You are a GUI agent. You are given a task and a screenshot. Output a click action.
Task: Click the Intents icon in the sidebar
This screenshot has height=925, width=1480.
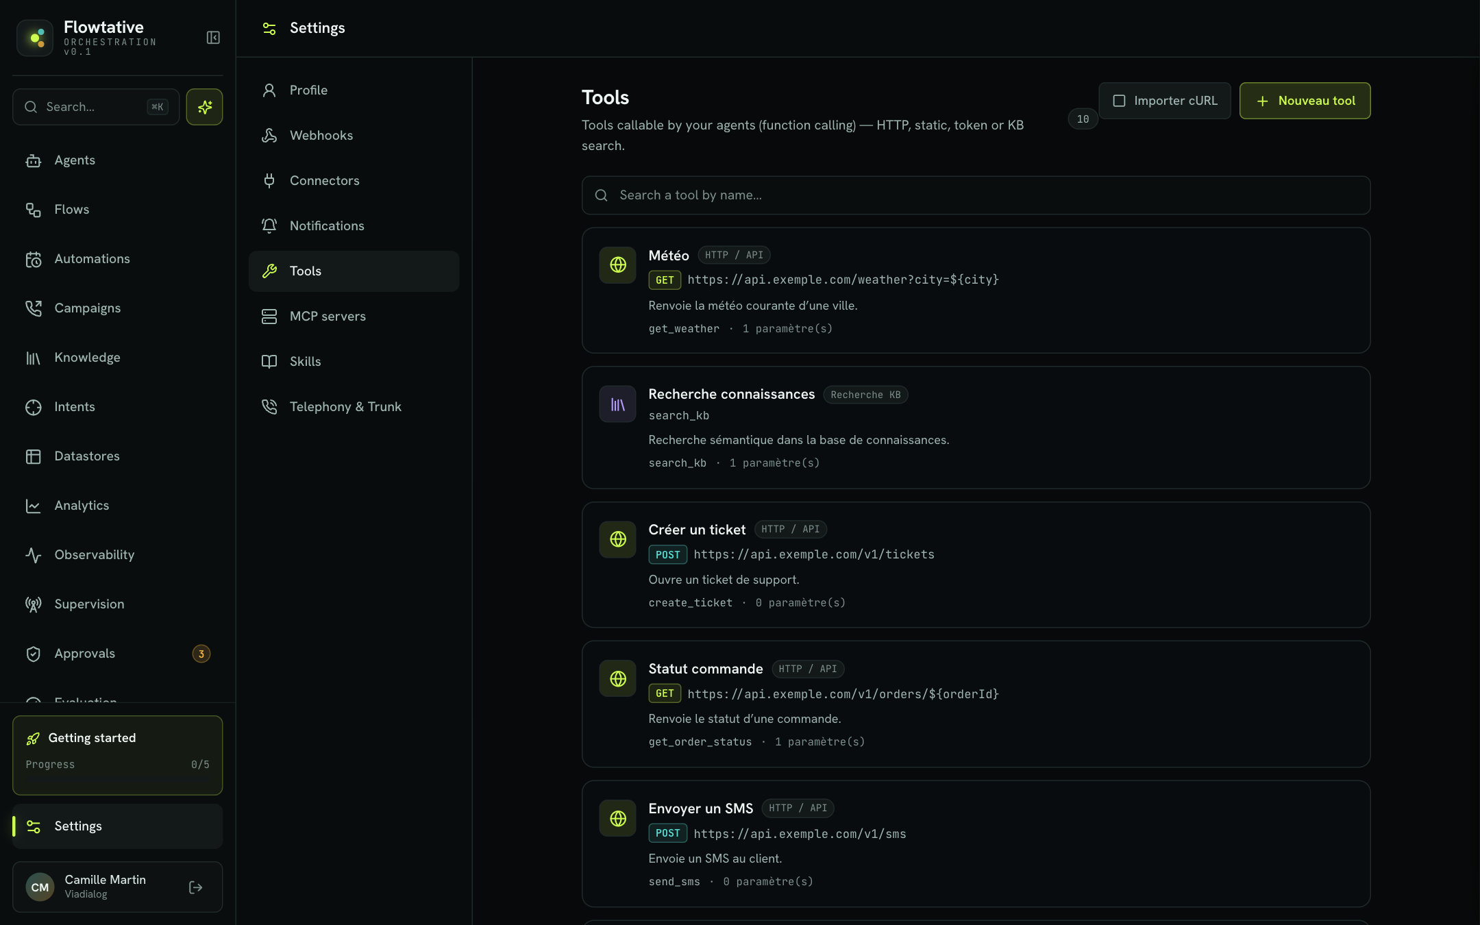33,407
